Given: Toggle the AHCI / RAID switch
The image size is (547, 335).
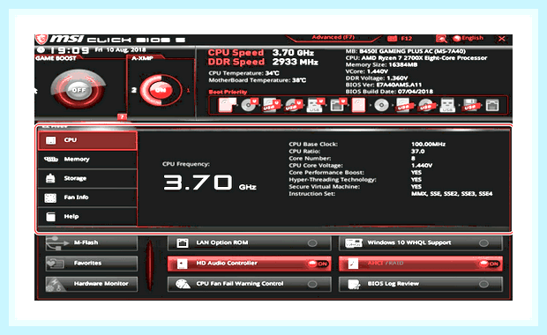Looking at the screenshot, I should point(420,264).
